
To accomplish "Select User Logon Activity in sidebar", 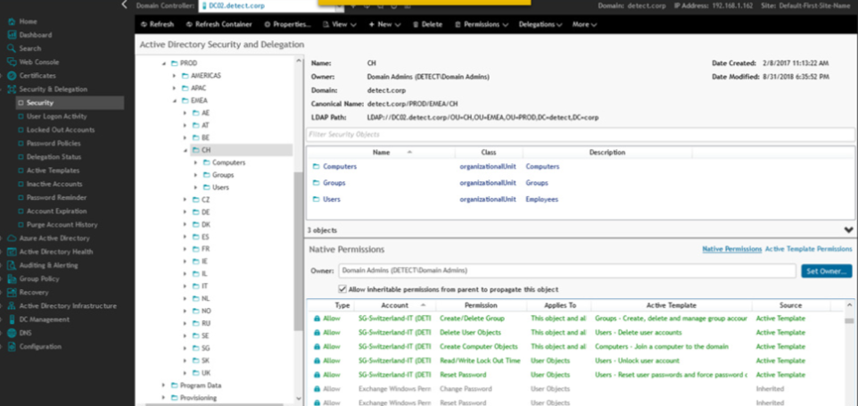I will tap(56, 116).
